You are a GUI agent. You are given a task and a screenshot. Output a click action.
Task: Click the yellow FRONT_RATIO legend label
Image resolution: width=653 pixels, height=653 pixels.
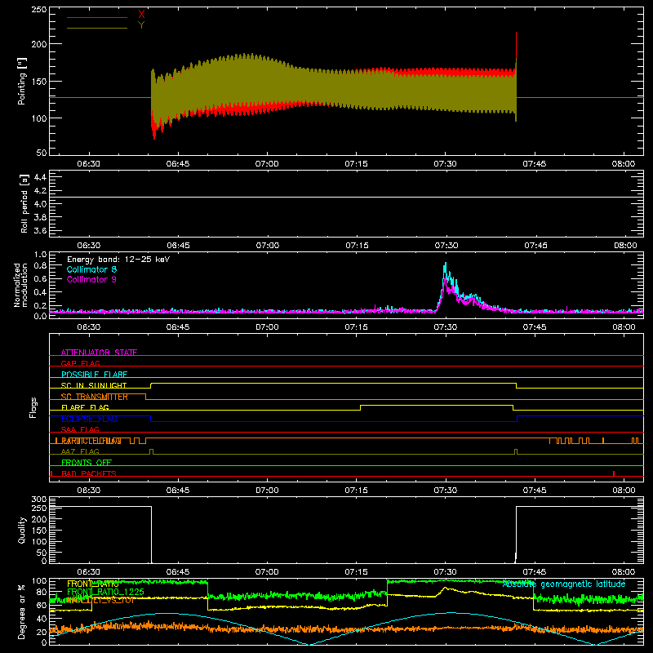(92, 584)
